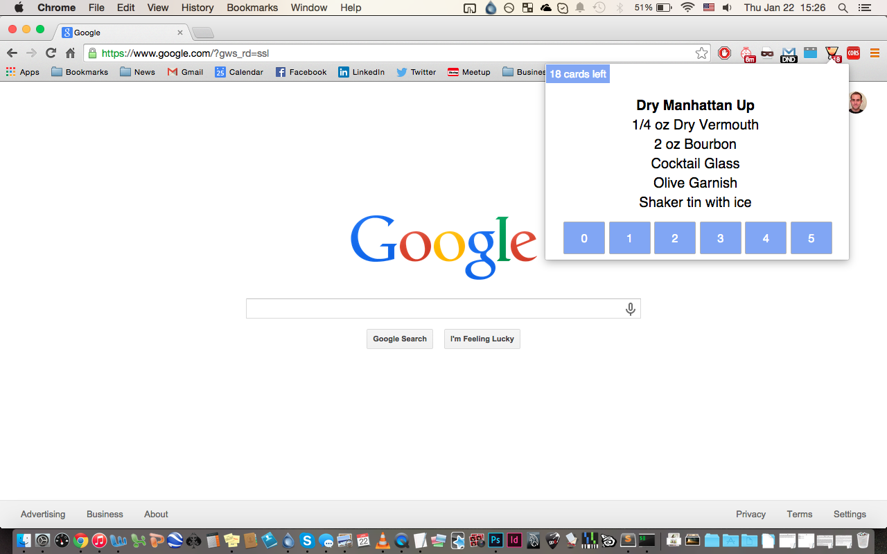Open the Terms footer link

pyautogui.click(x=800, y=514)
